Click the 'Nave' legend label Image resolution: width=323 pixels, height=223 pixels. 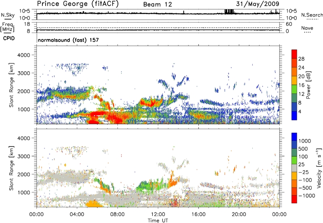click(307, 28)
